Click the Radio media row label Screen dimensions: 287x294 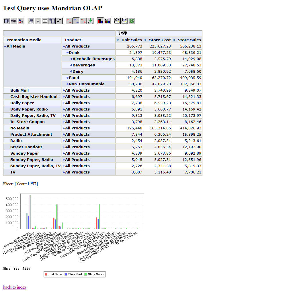16,141
